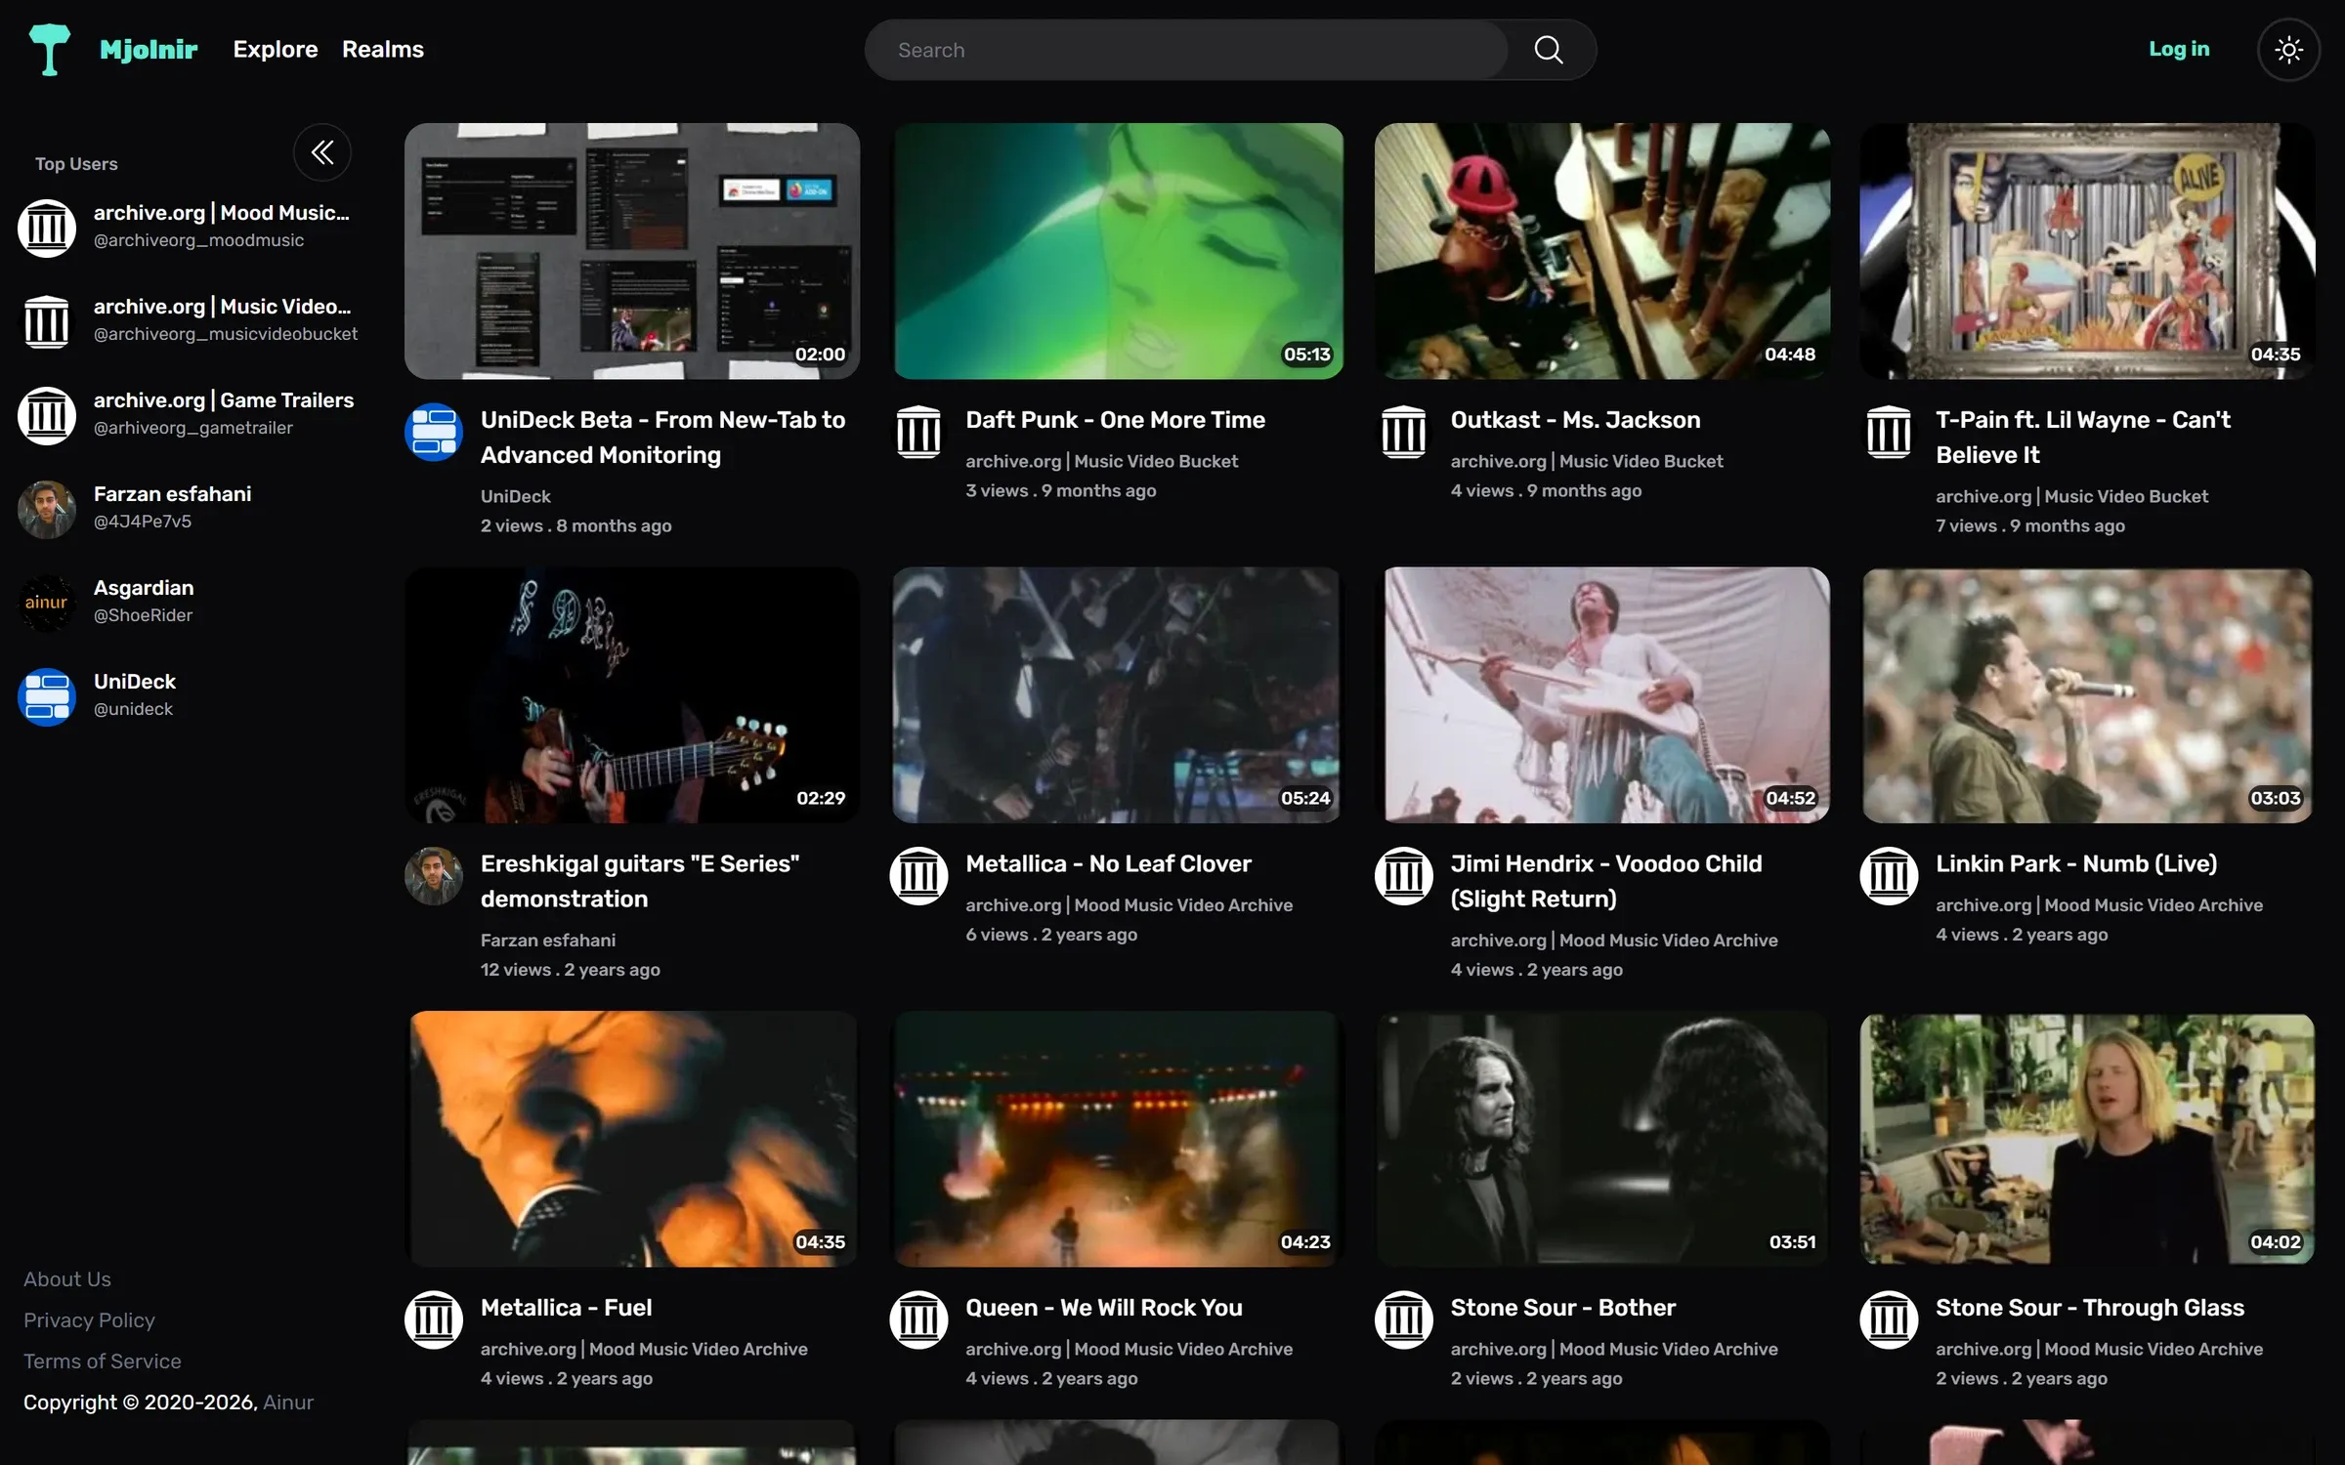Open title 'Linkin Park - Numb (Live)'
The height and width of the screenshot is (1465, 2345).
(x=2076, y=863)
